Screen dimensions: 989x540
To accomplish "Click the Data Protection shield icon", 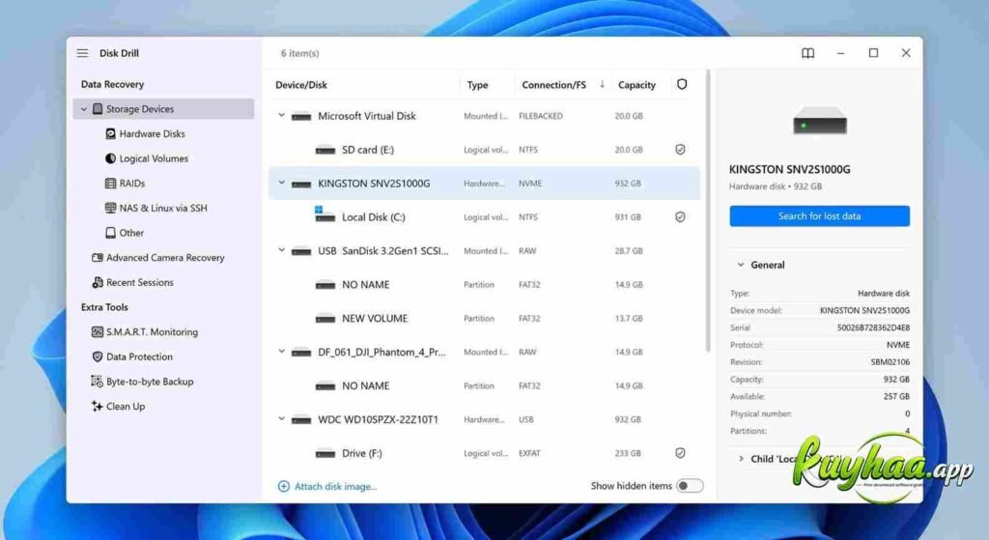I will click(x=98, y=356).
